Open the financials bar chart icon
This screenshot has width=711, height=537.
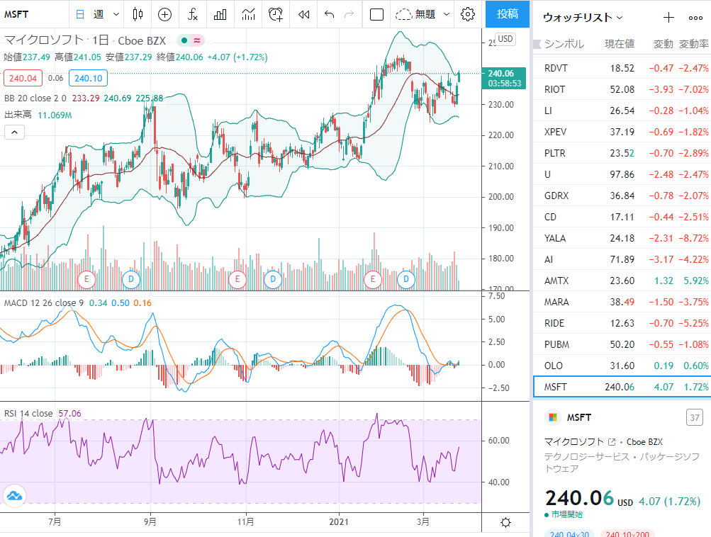(220, 14)
